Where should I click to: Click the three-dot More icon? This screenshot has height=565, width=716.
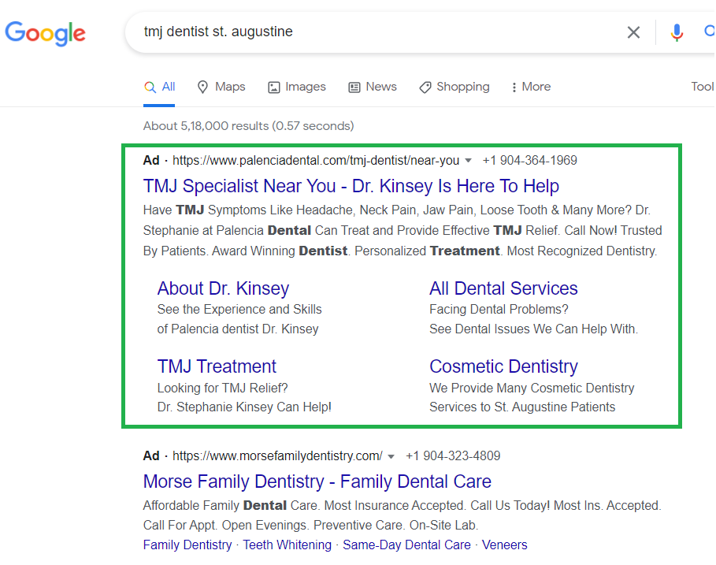pos(514,87)
